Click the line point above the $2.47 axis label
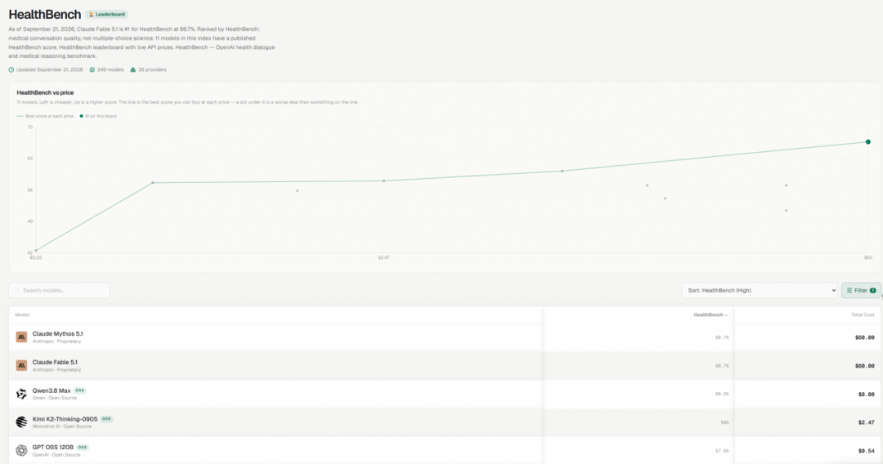The image size is (883, 464). point(384,181)
